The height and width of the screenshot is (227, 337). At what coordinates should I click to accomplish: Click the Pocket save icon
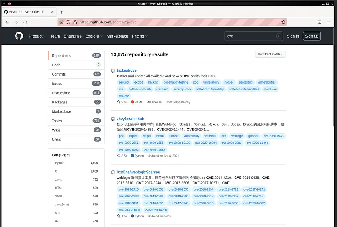320,22
